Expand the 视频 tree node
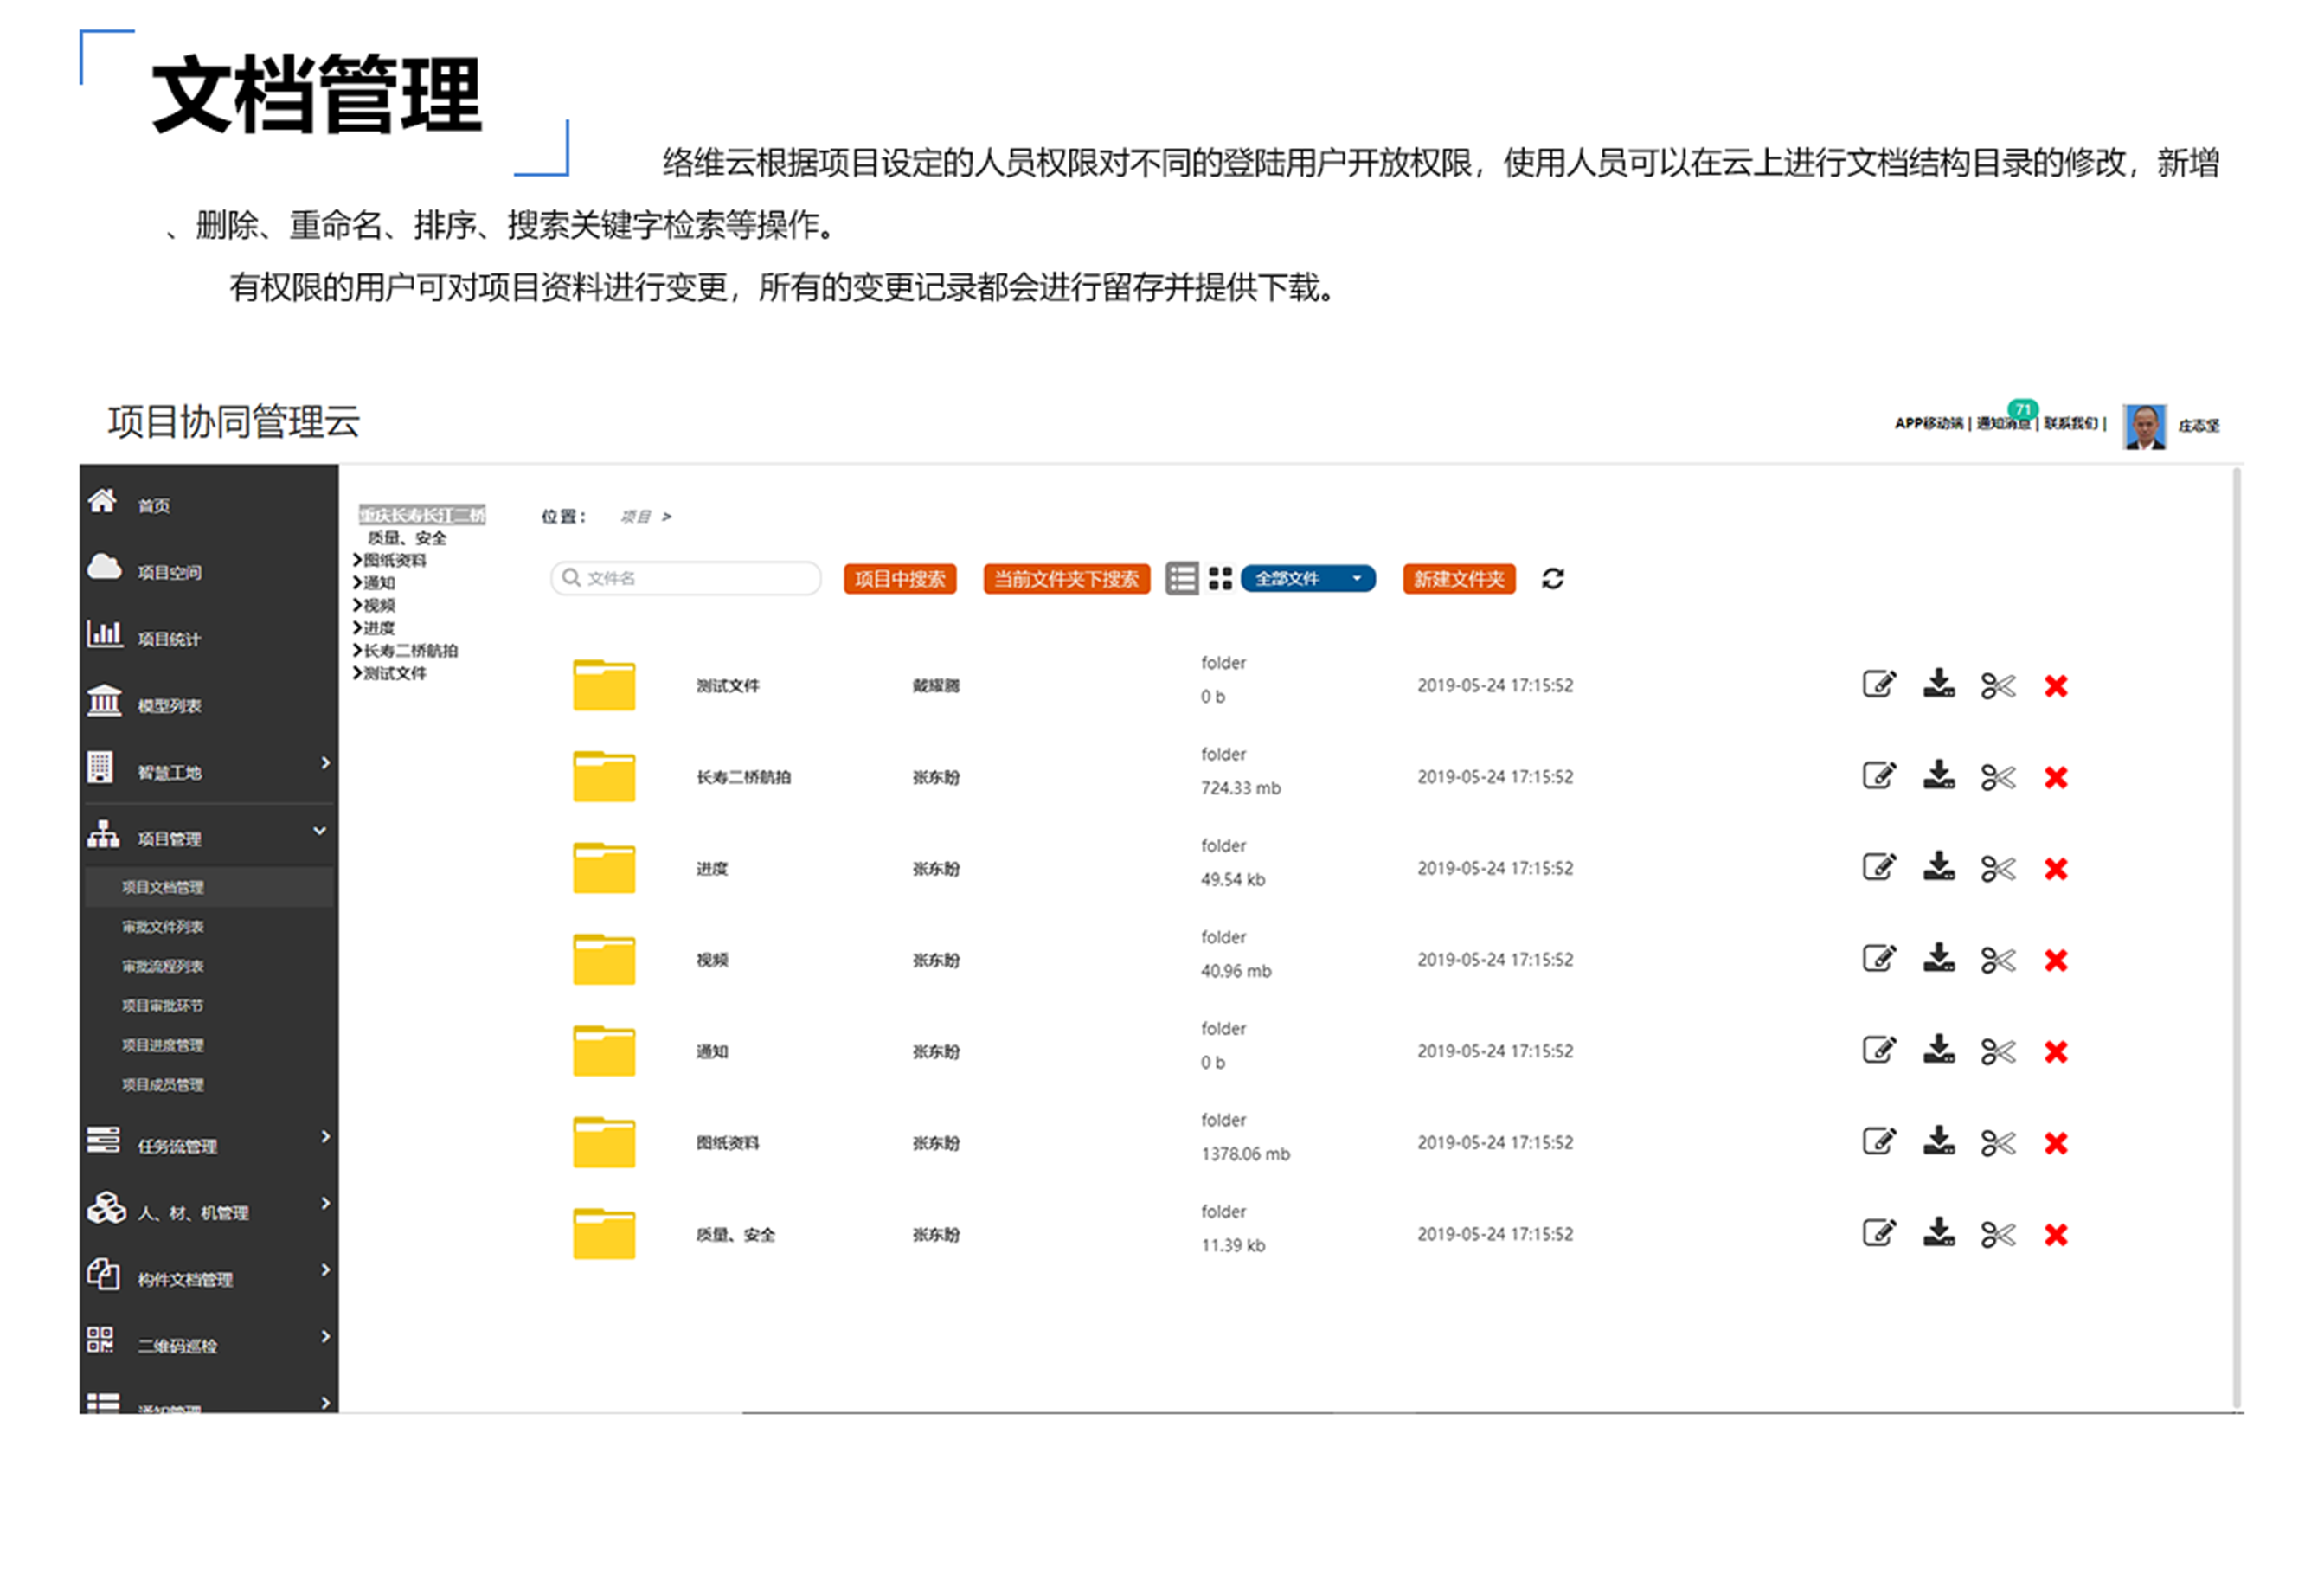 tap(357, 605)
